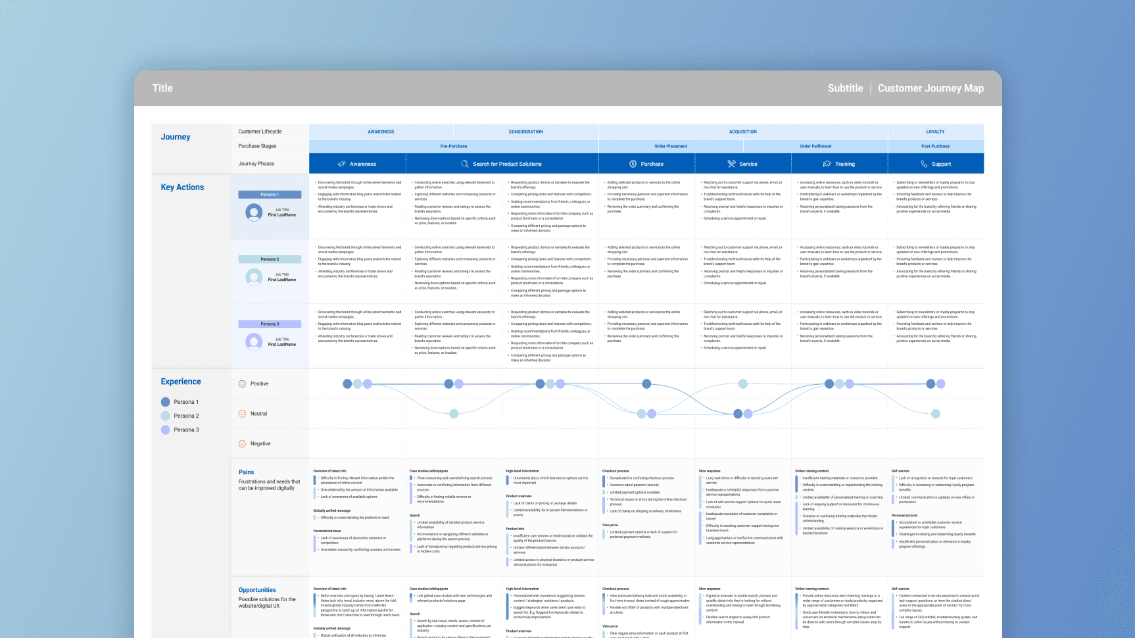Click the magnifier icon beside Search for Product Solutions
This screenshot has height=638, width=1135.
tap(465, 164)
